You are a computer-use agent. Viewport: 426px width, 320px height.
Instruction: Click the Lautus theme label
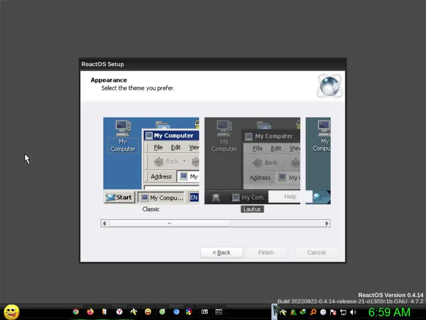tap(252, 209)
